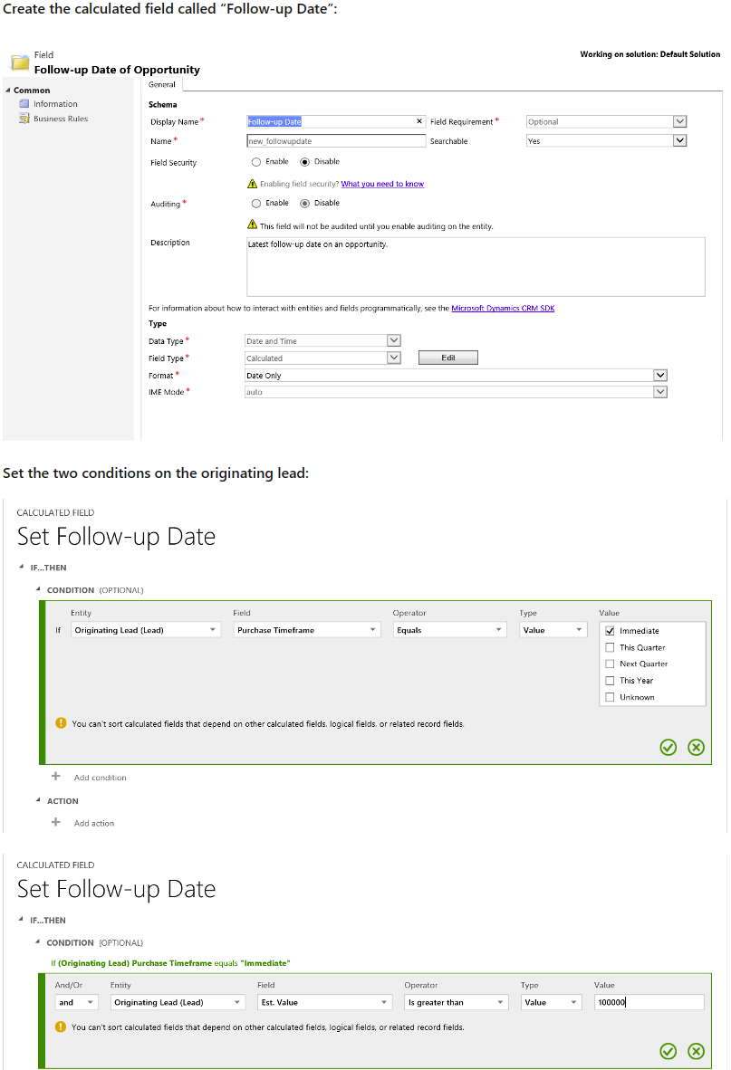Enable Auditing via its radio button

(x=255, y=203)
